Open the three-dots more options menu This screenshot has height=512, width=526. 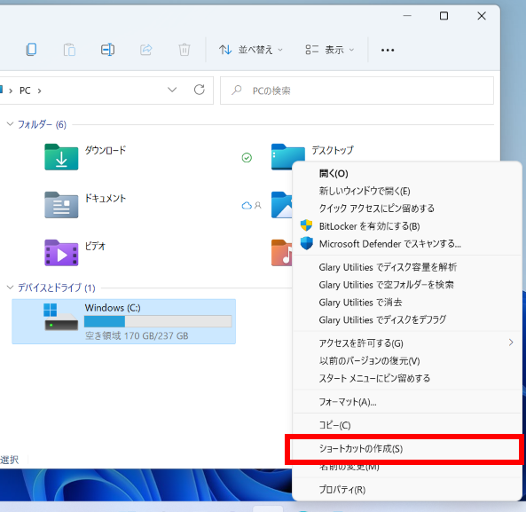[x=388, y=50]
